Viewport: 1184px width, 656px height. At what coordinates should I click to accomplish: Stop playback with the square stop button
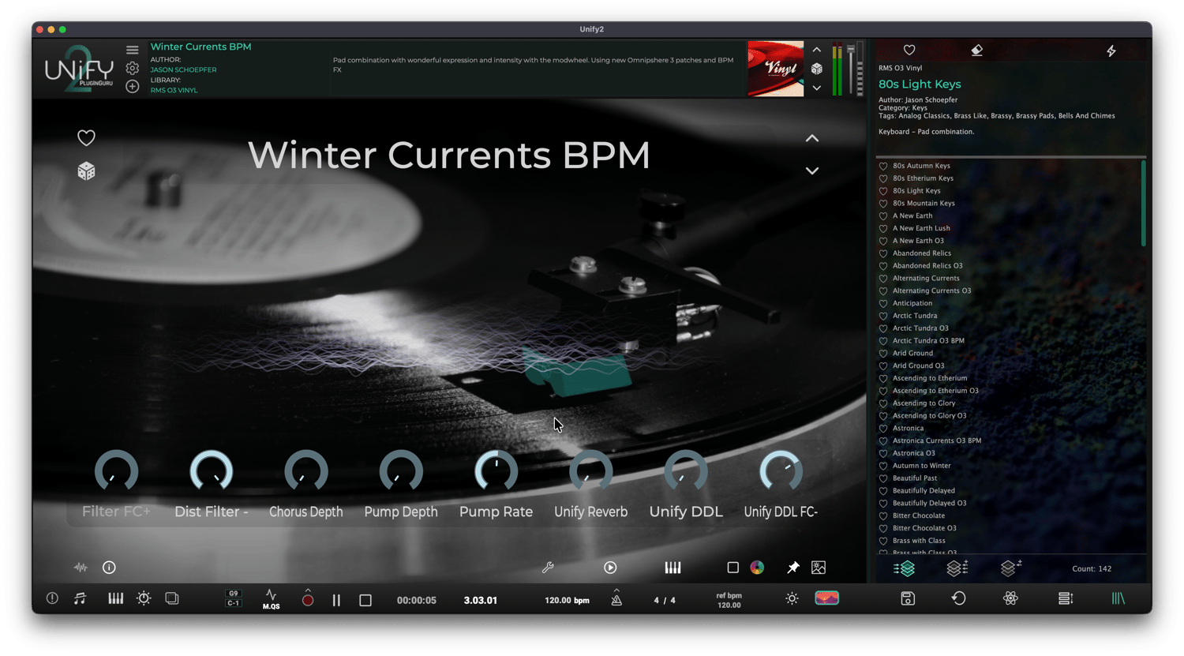(x=365, y=600)
